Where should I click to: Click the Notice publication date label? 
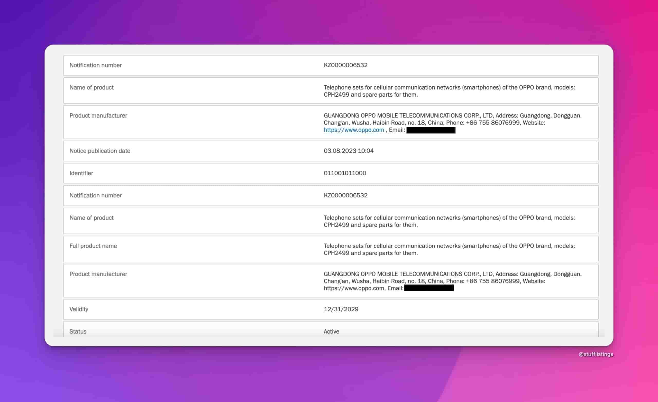pos(100,151)
